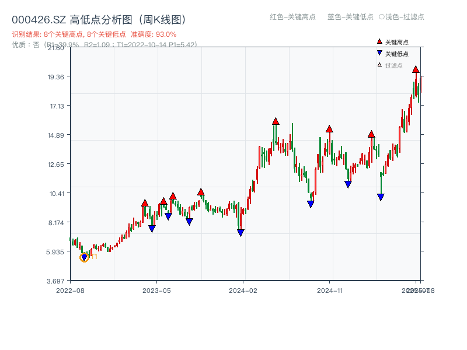The image size is (467, 350).
Task: Click the 17.13 price axis label
Action: pos(57,106)
